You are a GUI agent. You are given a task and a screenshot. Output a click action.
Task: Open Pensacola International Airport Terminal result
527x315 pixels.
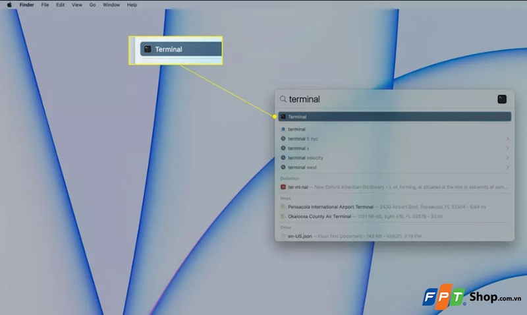click(x=395, y=207)
